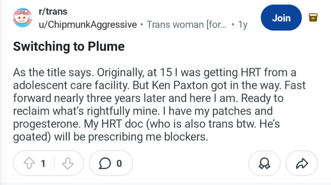Click 'reclaim what's rightfully mine' text

point(86,111)
